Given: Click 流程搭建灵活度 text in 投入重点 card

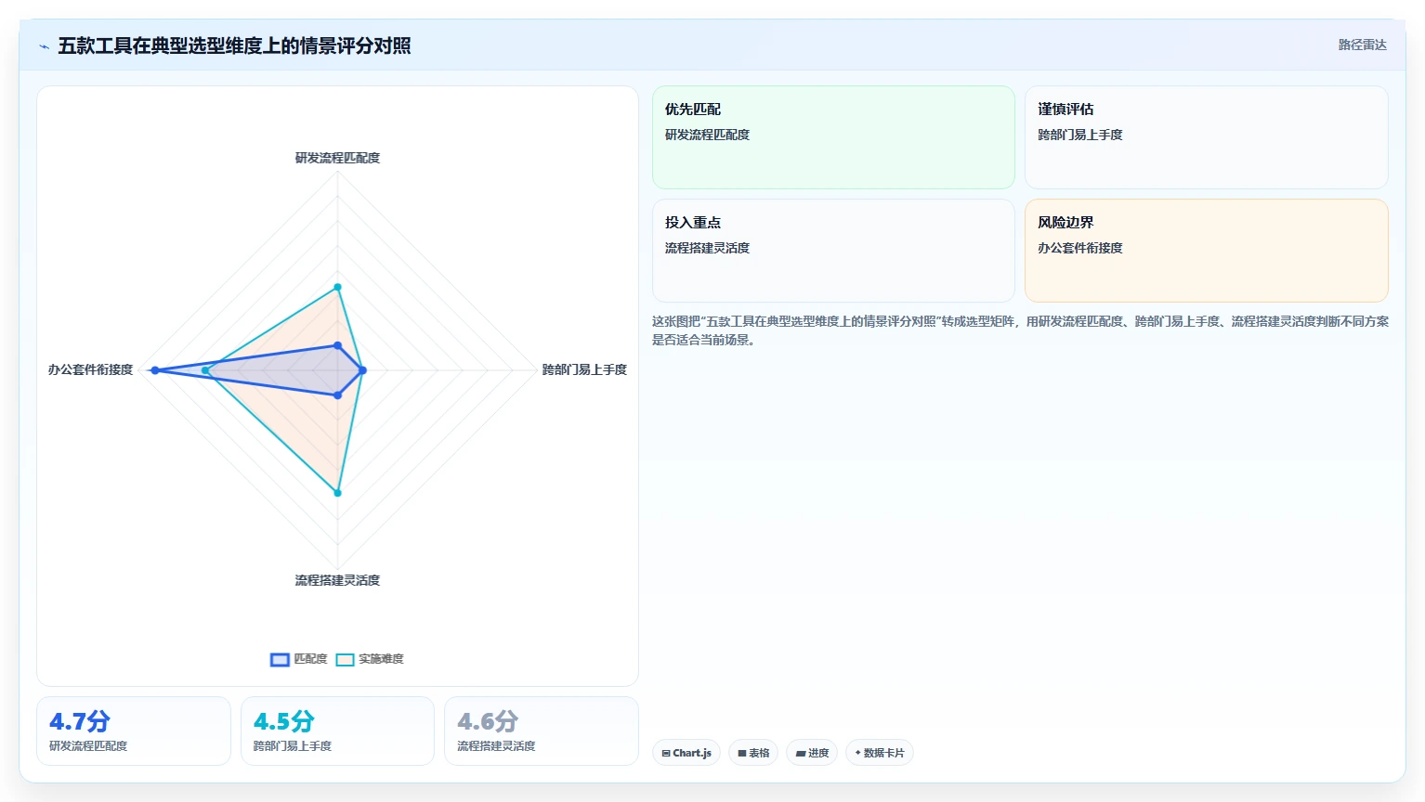Looking at the screenshot, I should pos(707,248).
